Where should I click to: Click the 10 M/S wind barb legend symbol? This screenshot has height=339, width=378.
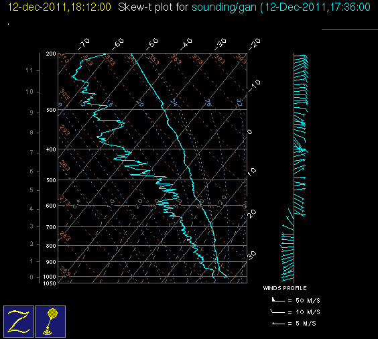click(x=277, y=312)
